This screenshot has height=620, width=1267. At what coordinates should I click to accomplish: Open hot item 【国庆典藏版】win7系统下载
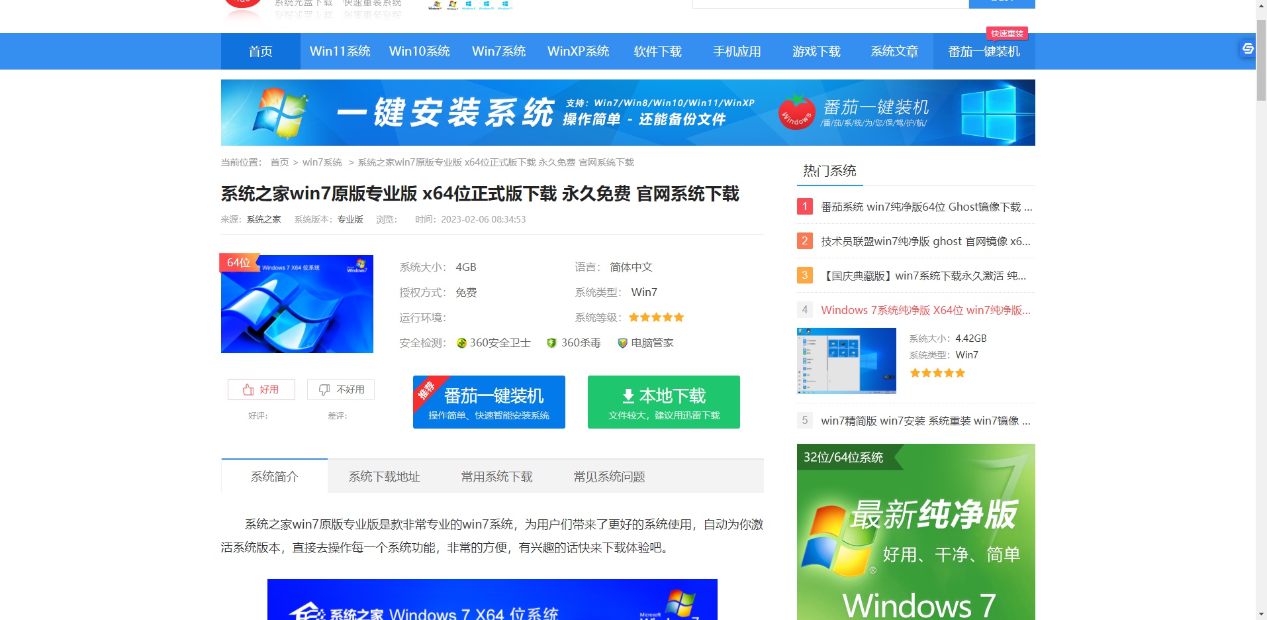[923, 276]
